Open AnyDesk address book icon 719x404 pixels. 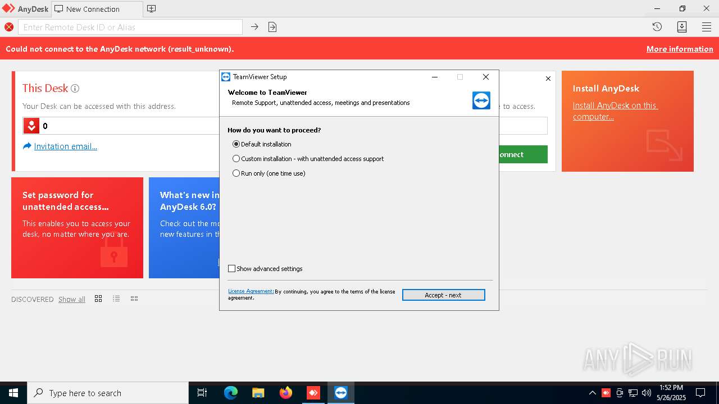coord(681,27)
